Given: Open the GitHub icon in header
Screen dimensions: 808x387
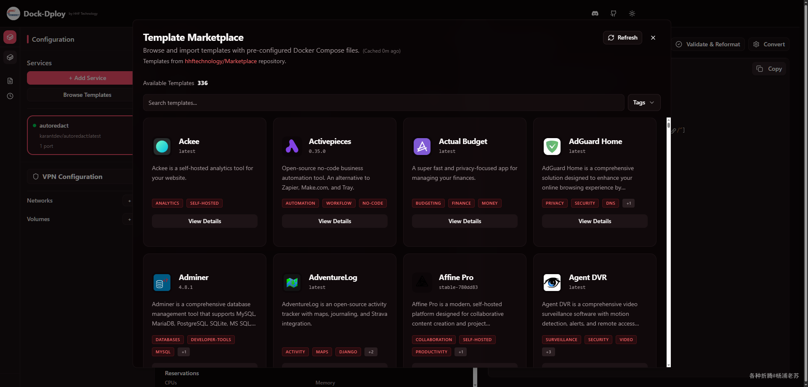Looking at the screenshot, I should click(614, 13).
